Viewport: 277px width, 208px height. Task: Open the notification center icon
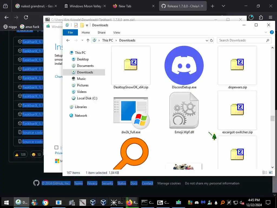tap(268, 203)
